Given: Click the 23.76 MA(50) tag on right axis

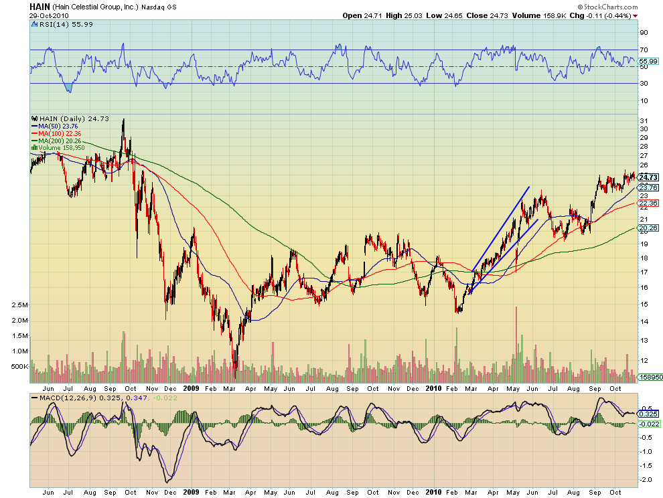Looking at the screenshot, I should coord(648,187).
